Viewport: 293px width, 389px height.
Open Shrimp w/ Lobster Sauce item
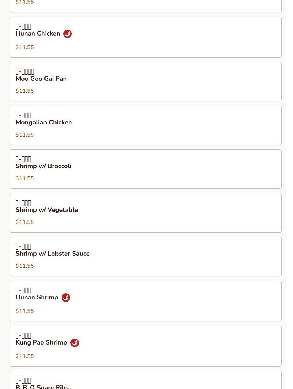point(146,256)
